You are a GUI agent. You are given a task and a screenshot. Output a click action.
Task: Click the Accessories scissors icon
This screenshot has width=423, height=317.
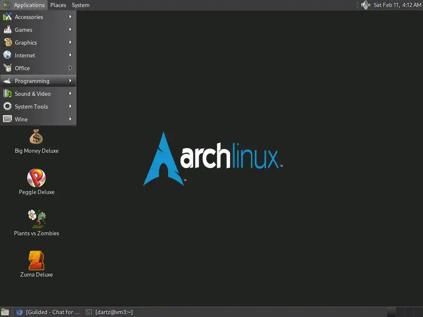[x=7, y=17]
